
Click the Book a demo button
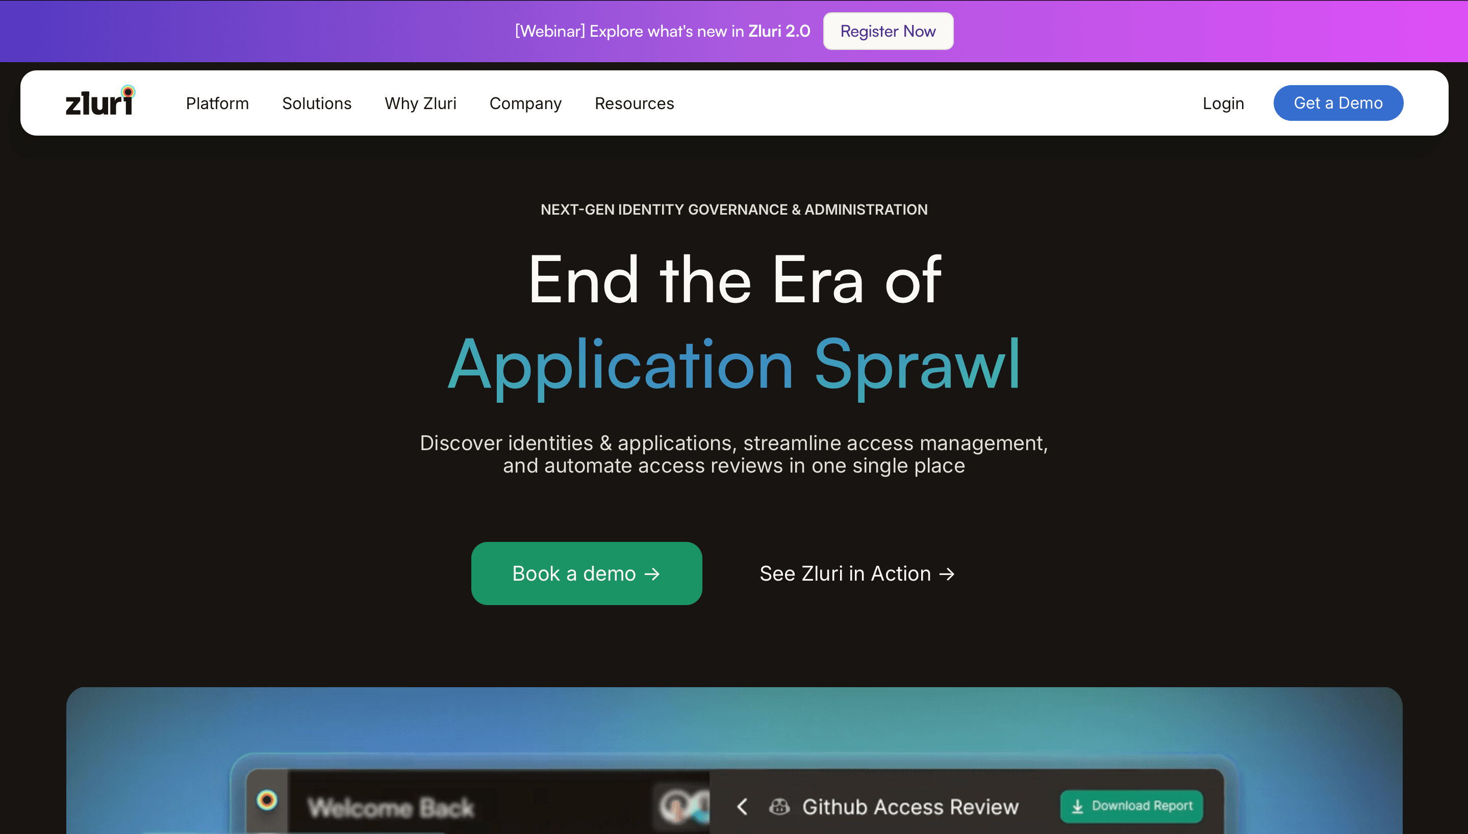coord(586,573)
